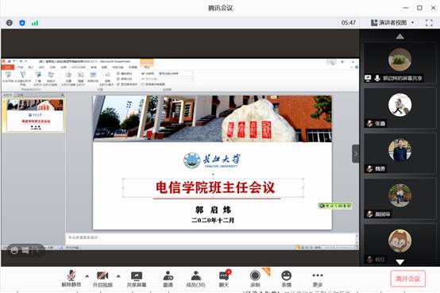Expand video options arrow beside camera

point(118,276)
